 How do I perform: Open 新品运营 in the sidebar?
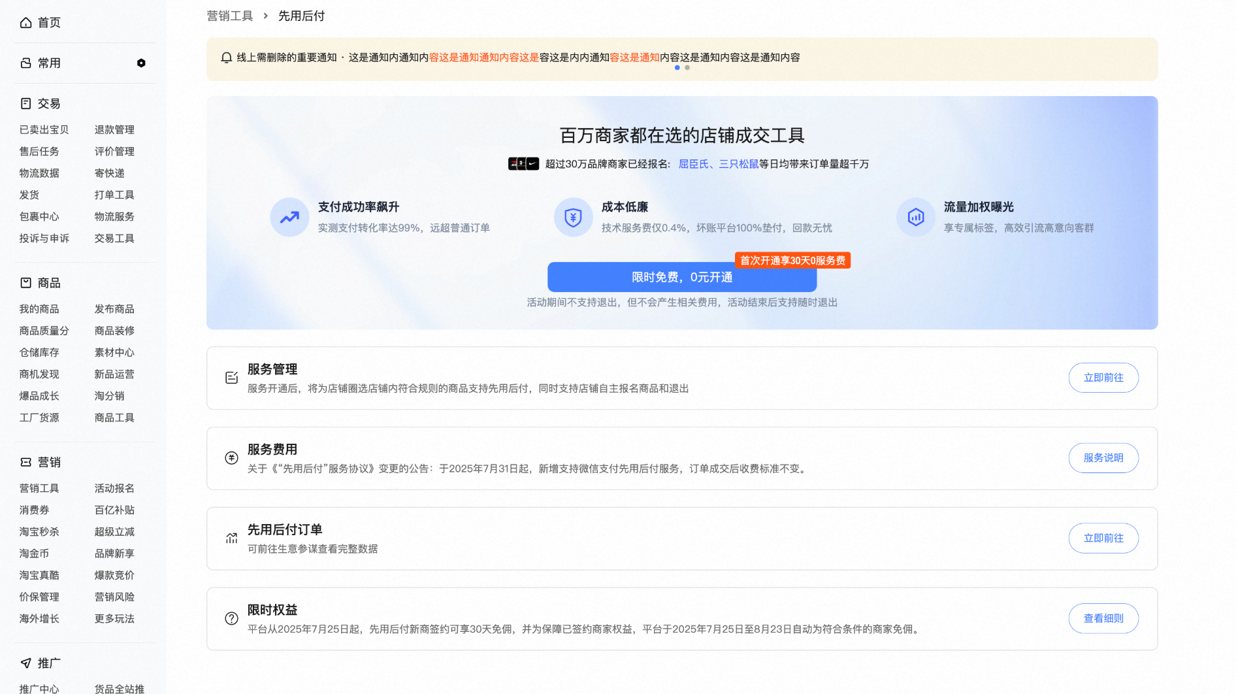(x=114, y=374)
